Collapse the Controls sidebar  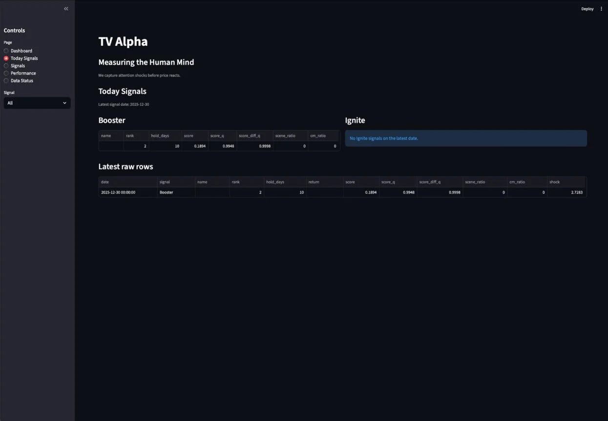pyautogui.click(x=66, y=8)
